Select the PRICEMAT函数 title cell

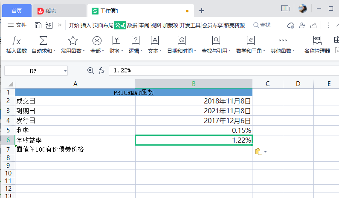click(133, 92)
